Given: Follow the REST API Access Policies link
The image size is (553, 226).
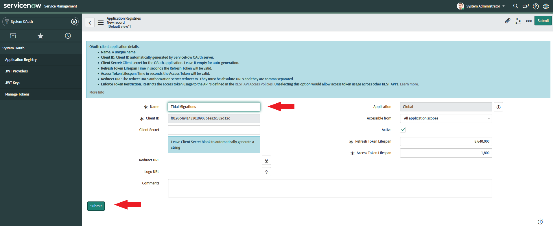Looking at the screenshot, I should pos(254,84).
